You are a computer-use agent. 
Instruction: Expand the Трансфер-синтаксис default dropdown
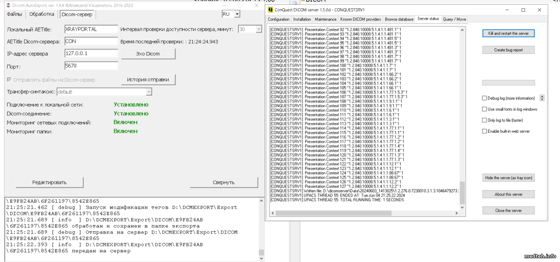(149, 92)
